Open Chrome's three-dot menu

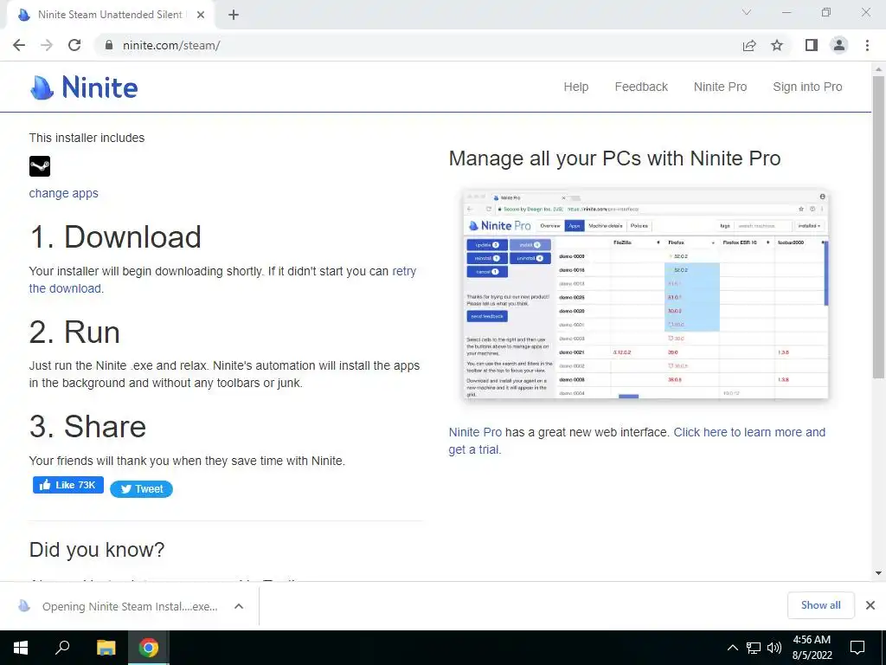tap(867, 45)
